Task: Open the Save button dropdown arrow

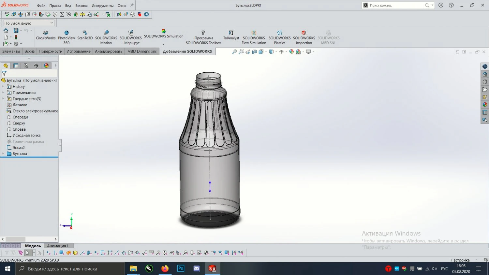Action: [x=21, y=31]
